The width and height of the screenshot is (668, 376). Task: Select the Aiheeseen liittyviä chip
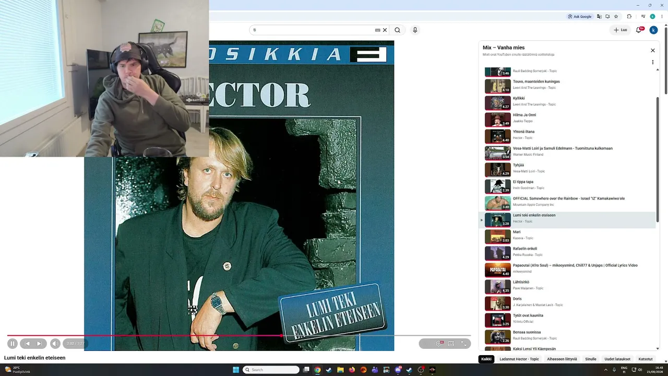tap(562, 359)
